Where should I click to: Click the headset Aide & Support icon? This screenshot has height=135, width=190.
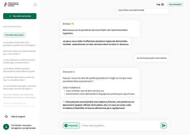(x=6, y=117)
